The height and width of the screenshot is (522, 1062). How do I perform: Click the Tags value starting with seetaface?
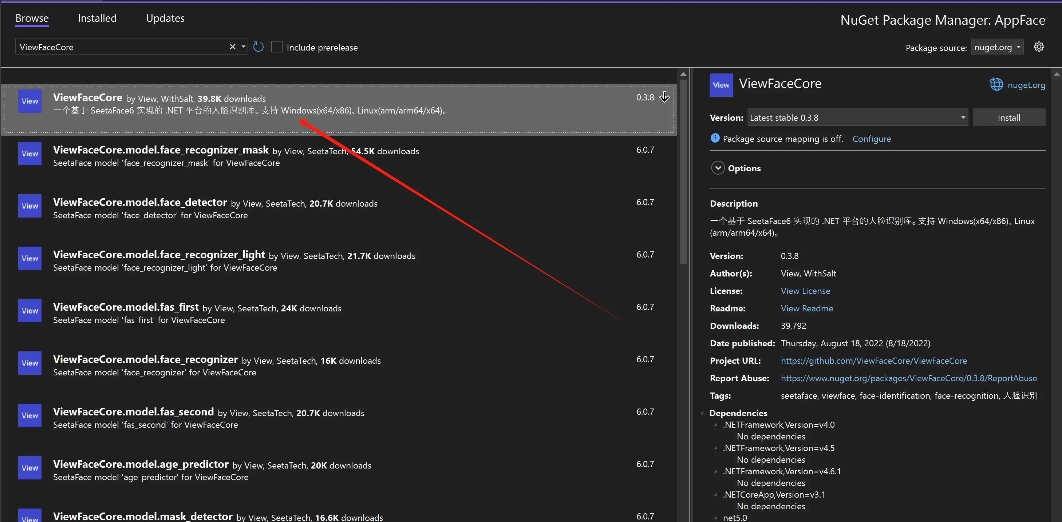(909, 395)
